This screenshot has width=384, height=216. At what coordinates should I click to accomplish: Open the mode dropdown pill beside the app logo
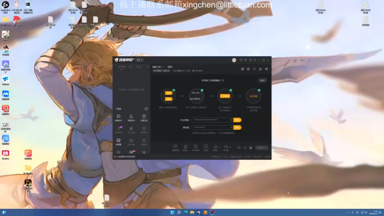click(140, 60)
